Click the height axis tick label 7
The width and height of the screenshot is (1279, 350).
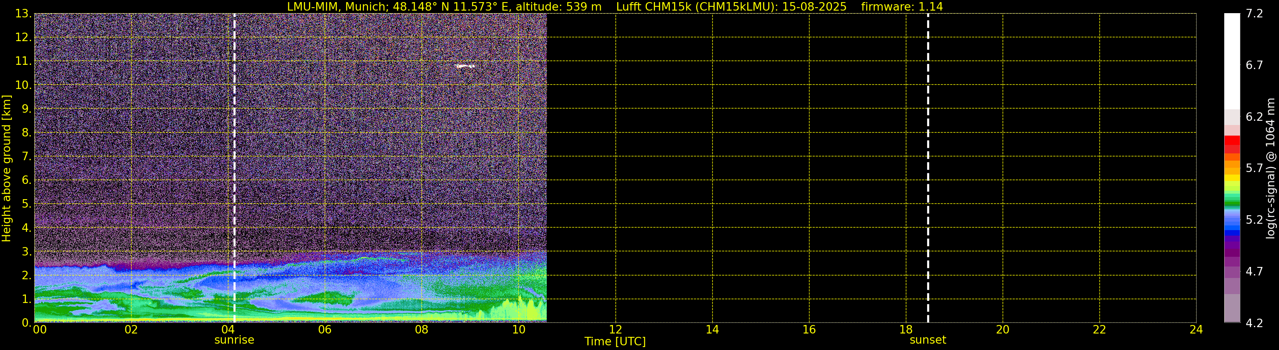point(26,156)
